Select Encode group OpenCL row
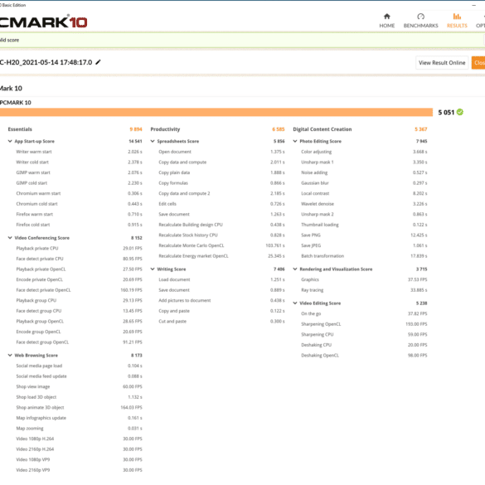485x485 pixels. tap(79, 332)
